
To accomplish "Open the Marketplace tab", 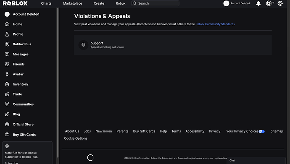I will coord(72,3).
